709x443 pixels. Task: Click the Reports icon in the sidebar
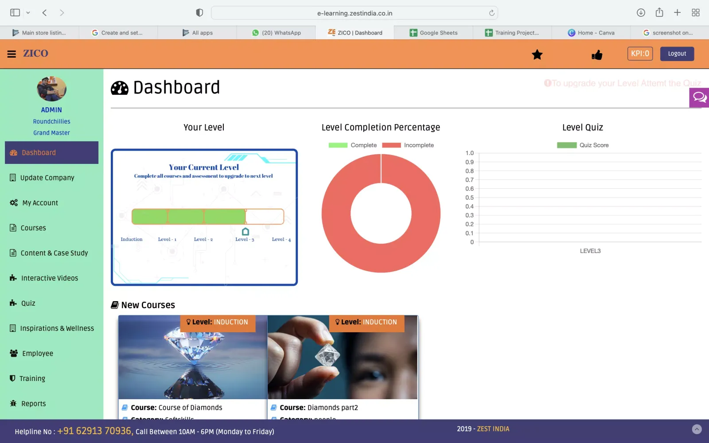(12, 403)
